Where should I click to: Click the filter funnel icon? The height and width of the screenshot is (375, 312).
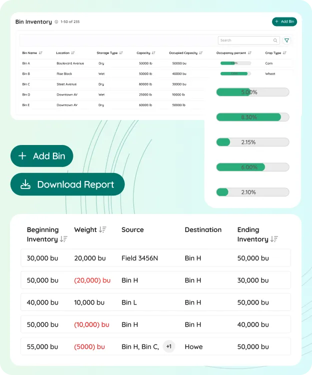[x=287, y=40]
